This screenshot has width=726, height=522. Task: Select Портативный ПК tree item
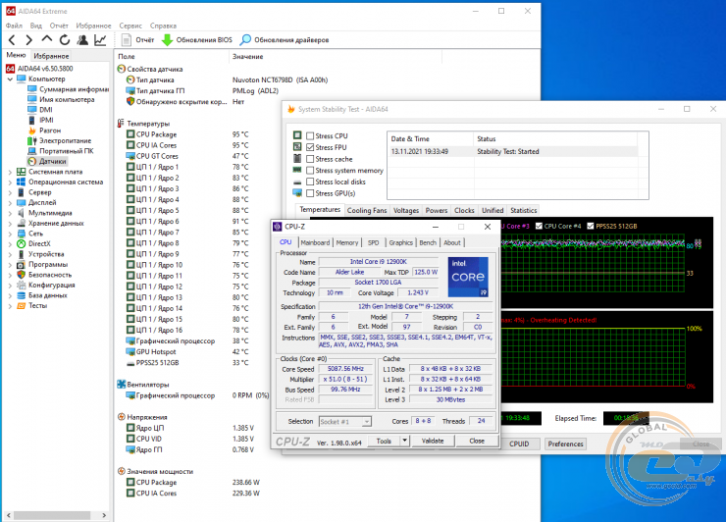[x=60, y=150]
